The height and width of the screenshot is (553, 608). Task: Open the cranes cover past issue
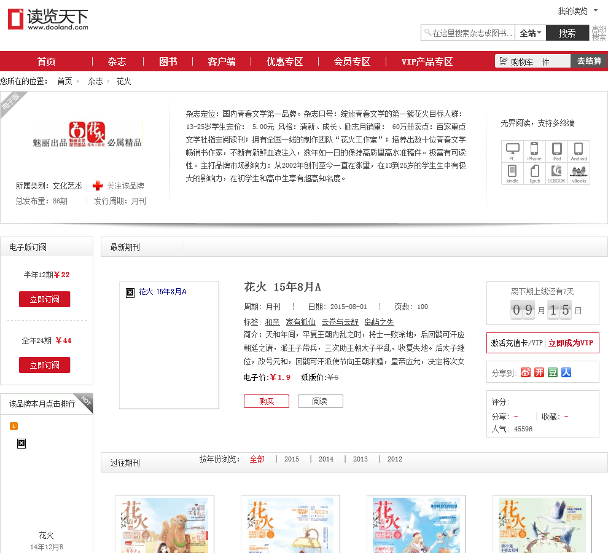[x=542, y=524]
